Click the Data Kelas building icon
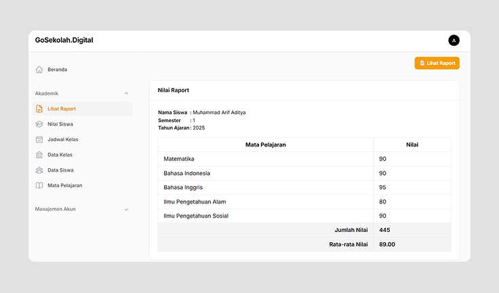The image size is (499, 293). coord(39,155)
